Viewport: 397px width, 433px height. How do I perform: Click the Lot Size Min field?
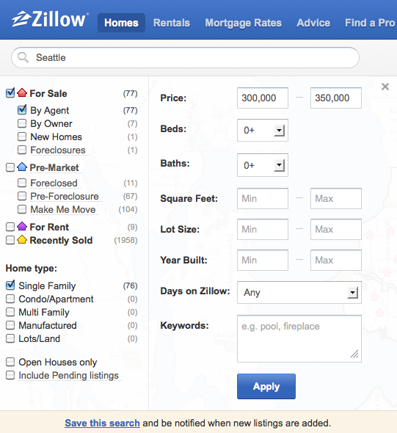click(x=263, y=229)
